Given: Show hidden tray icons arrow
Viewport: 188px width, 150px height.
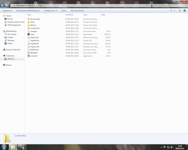Looking at the screenshot, I should click(161, 147).
